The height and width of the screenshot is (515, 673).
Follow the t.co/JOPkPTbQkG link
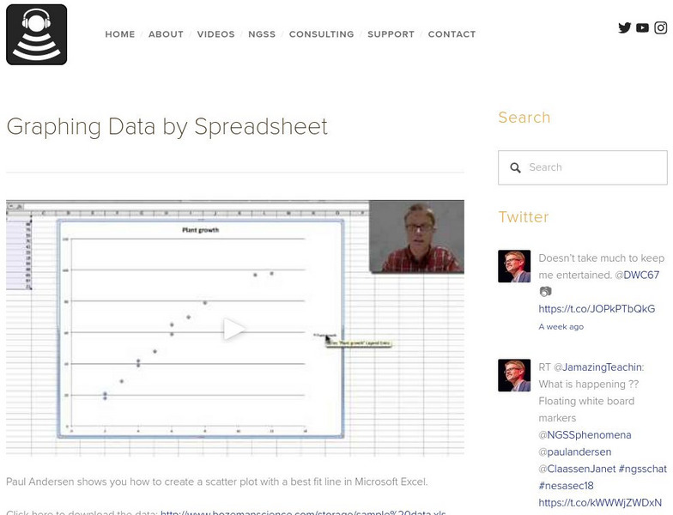click(x=597, y=309)
